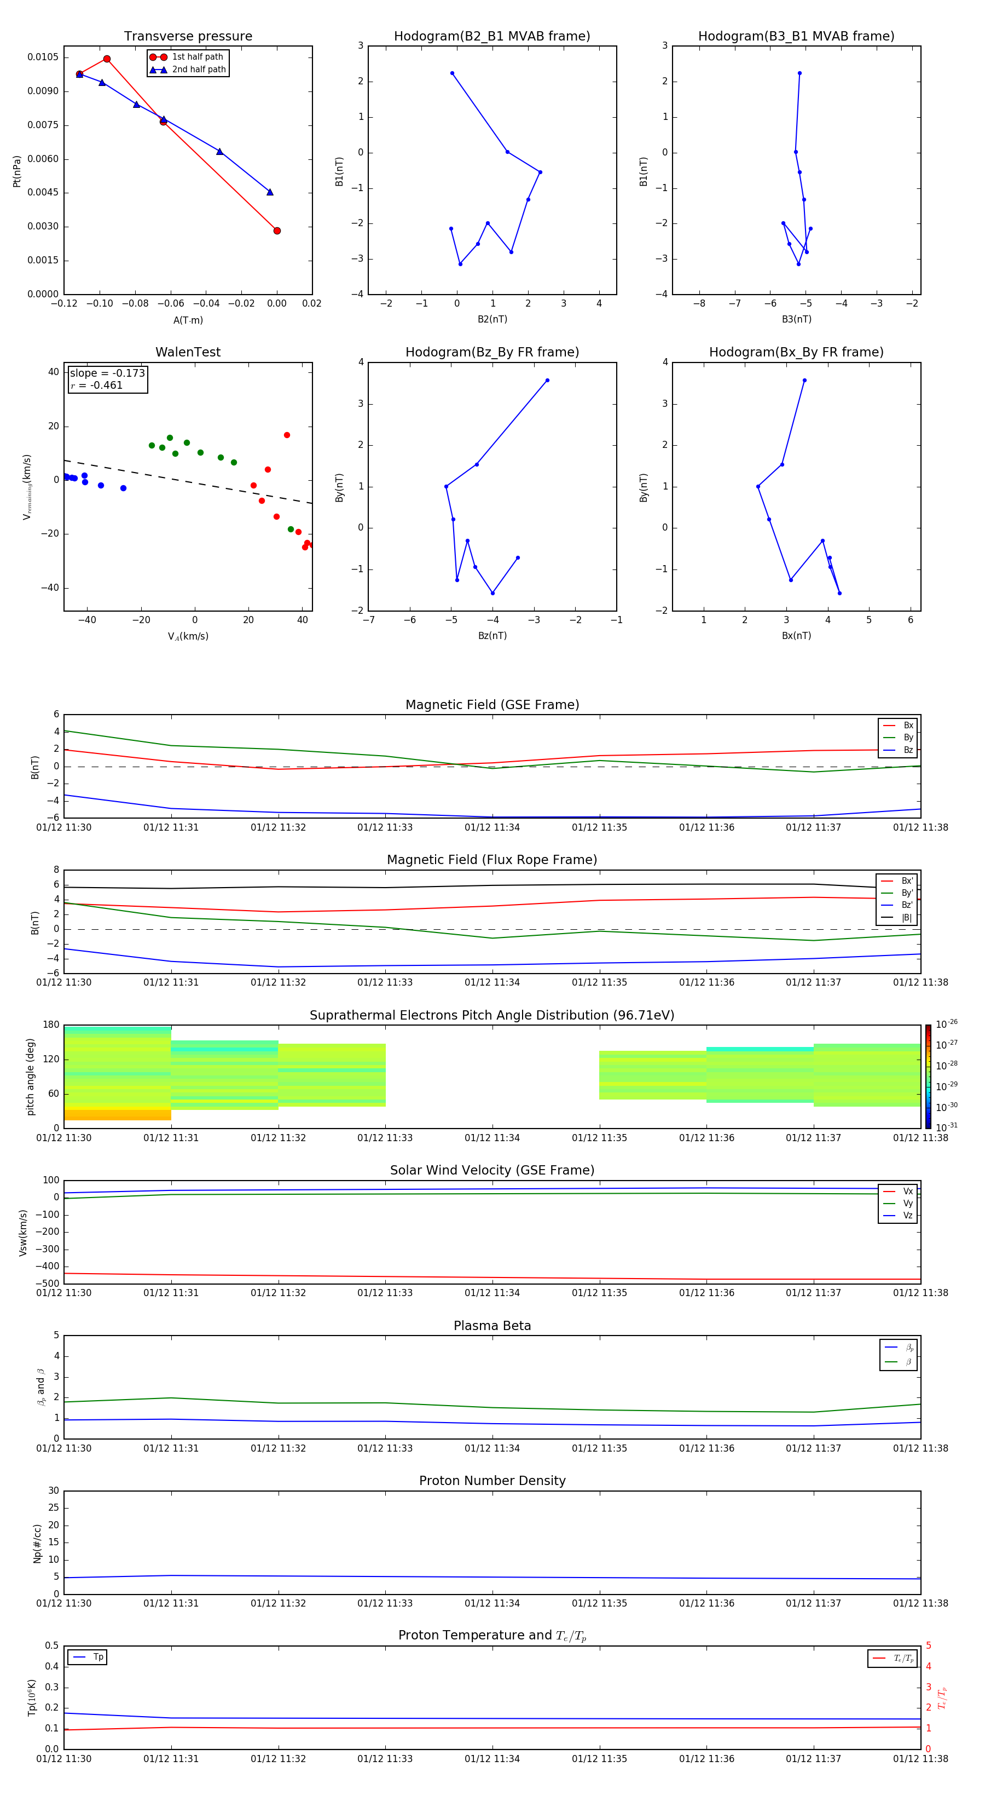Click the |B| legend entry in Flux Rope plot
The width and height of the screenshot is (985, 1807).
pyautogui.click(x=897, y=918)
